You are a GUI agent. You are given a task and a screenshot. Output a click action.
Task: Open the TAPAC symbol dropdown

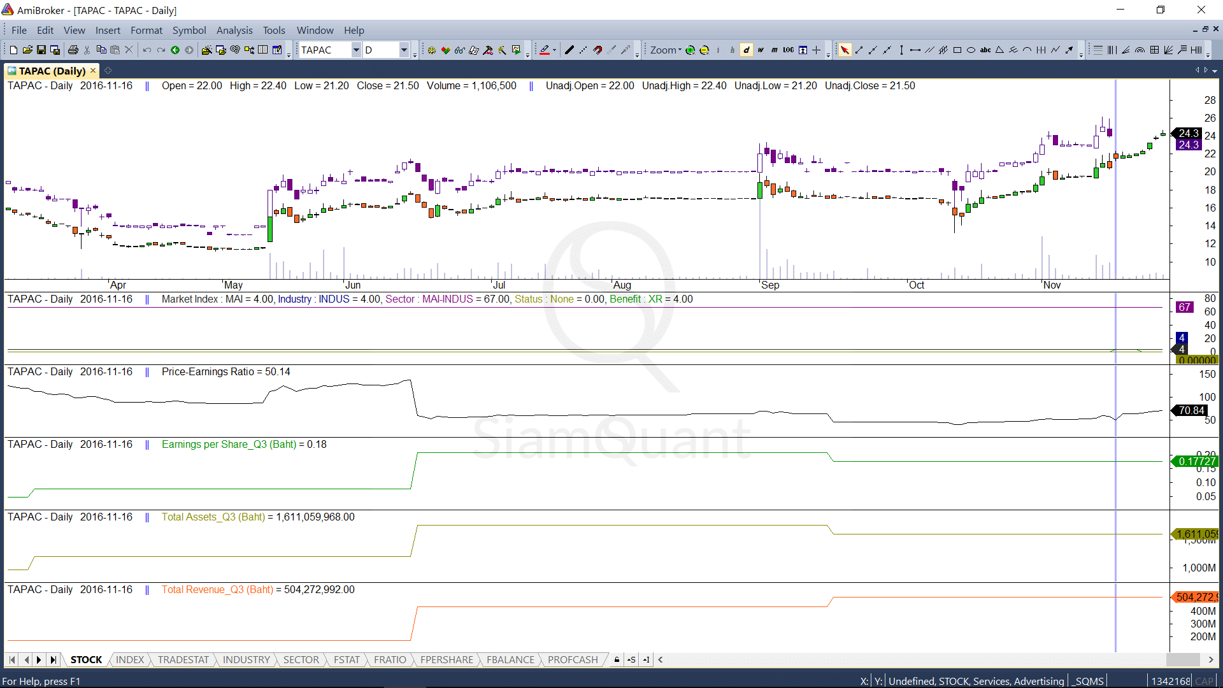[356, 50]
